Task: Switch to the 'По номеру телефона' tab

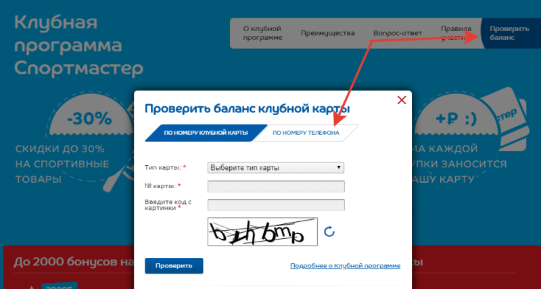Action: (x=306, y=133)
